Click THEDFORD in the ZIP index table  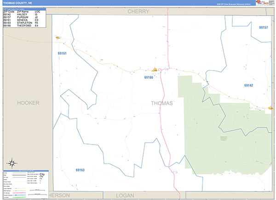tap(24, 26)
